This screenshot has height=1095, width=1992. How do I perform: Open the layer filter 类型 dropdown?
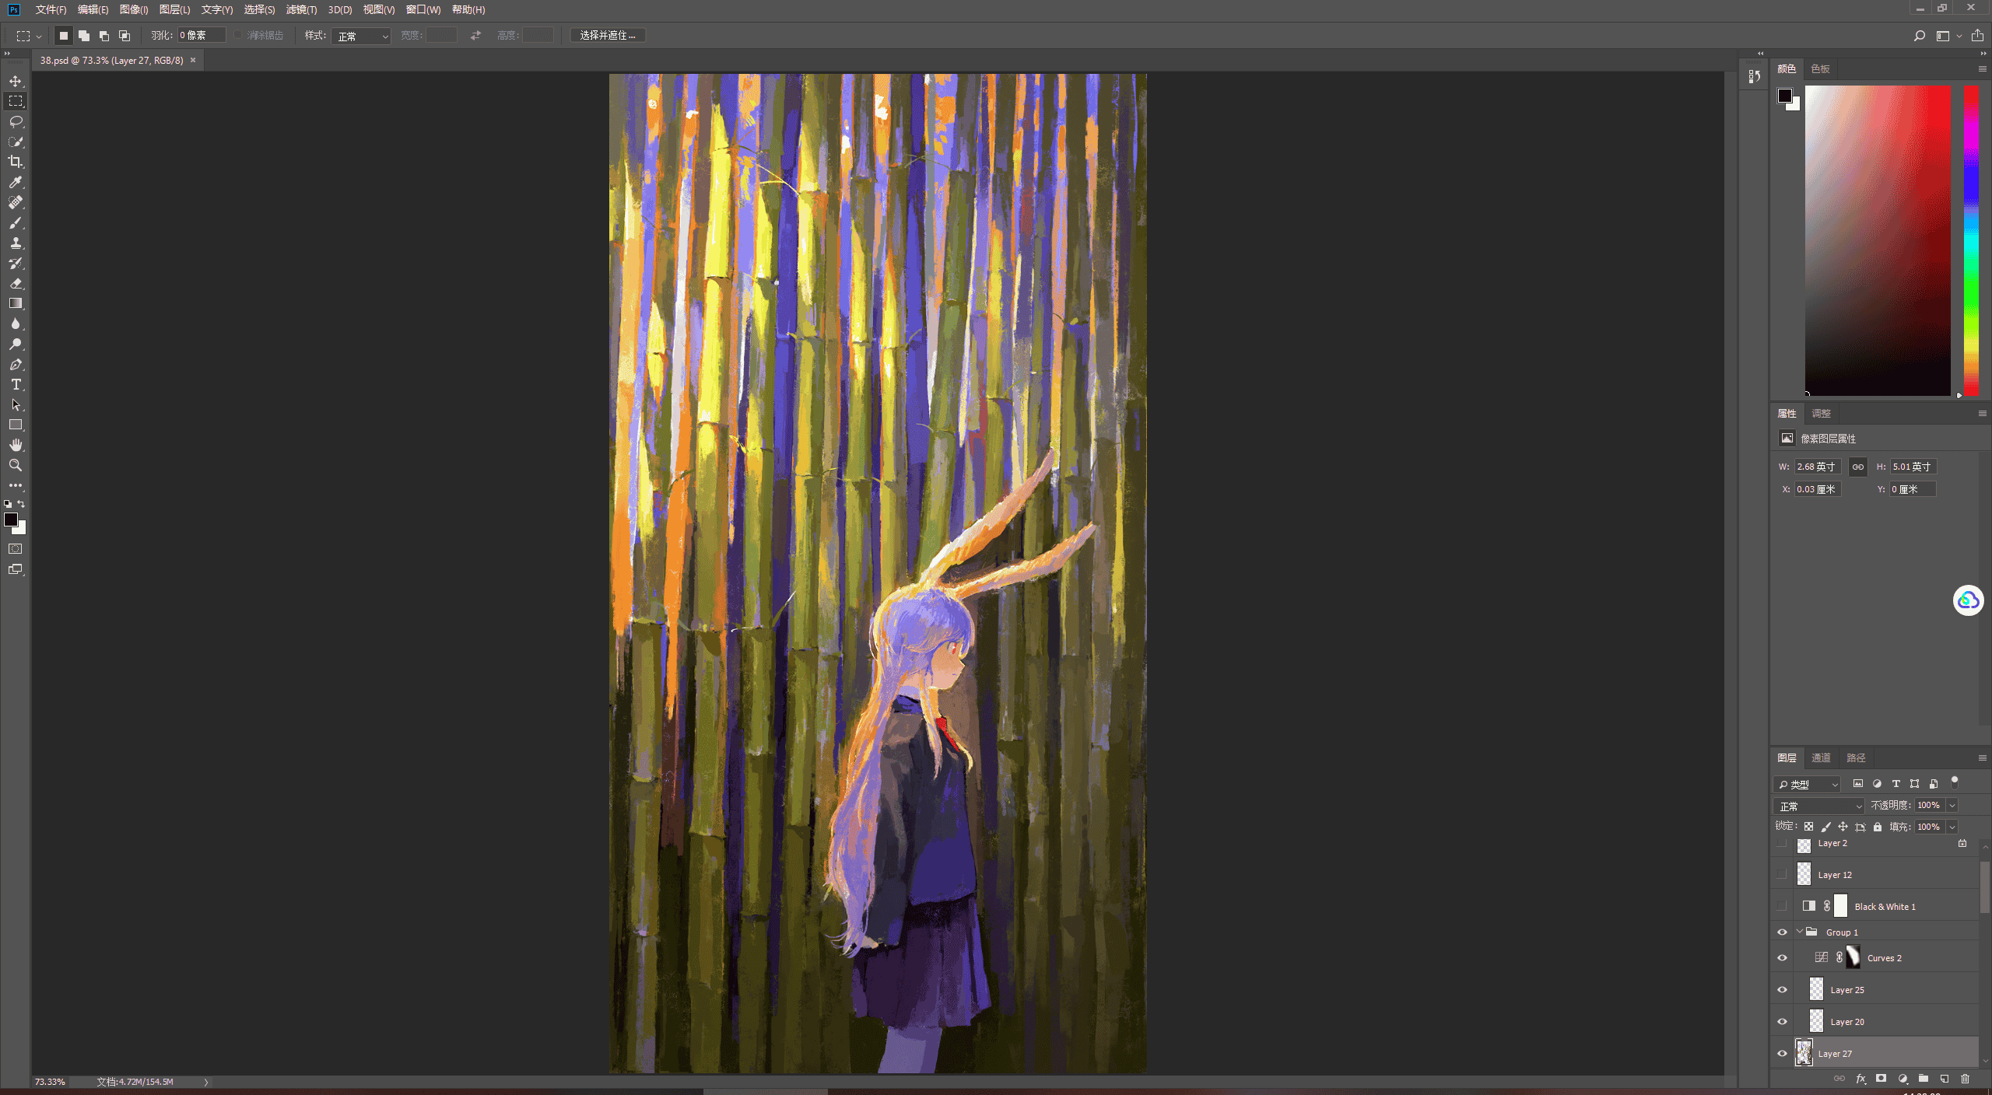click(x=1808, y=785)
